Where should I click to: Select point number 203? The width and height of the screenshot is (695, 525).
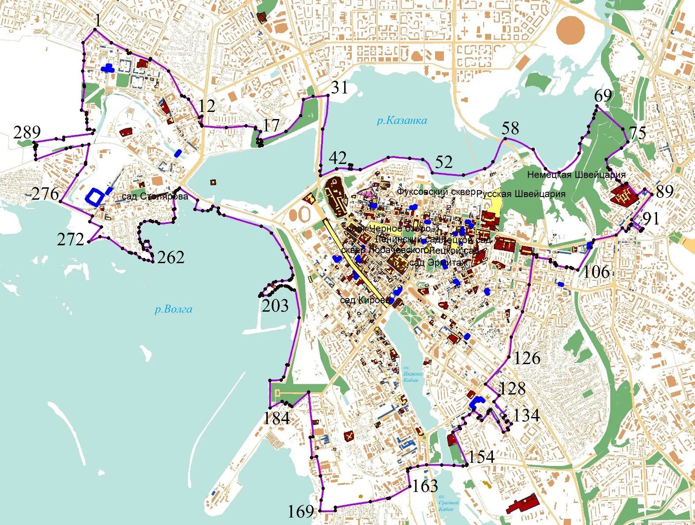coord(275,305)
